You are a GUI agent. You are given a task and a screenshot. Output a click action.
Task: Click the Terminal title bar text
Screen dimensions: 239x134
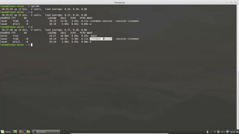pos(119,3)
